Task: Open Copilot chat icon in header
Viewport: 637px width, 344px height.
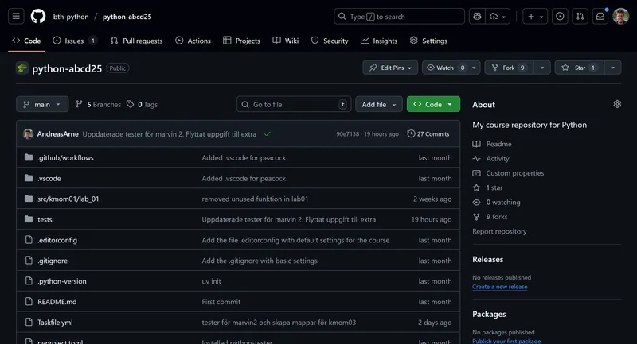Action: coord(477,16)
